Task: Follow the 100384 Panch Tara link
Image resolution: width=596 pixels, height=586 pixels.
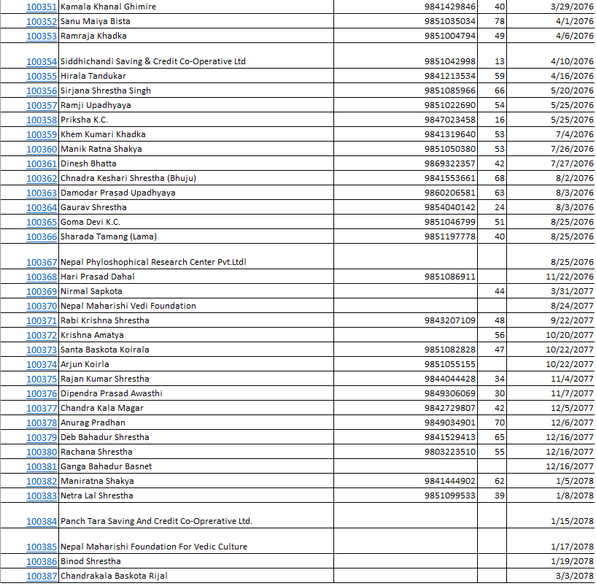Action: [x=42, y=521]
